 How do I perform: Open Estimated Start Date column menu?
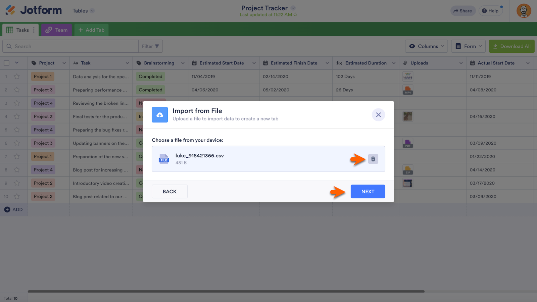click(x=254, y=63)
